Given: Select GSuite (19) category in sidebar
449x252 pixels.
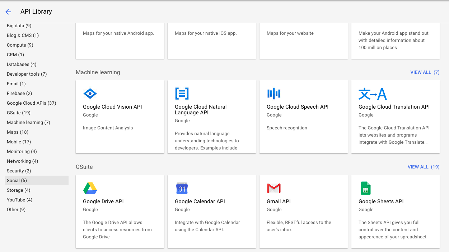Looking at the screenshot, I should click(19, 113).
